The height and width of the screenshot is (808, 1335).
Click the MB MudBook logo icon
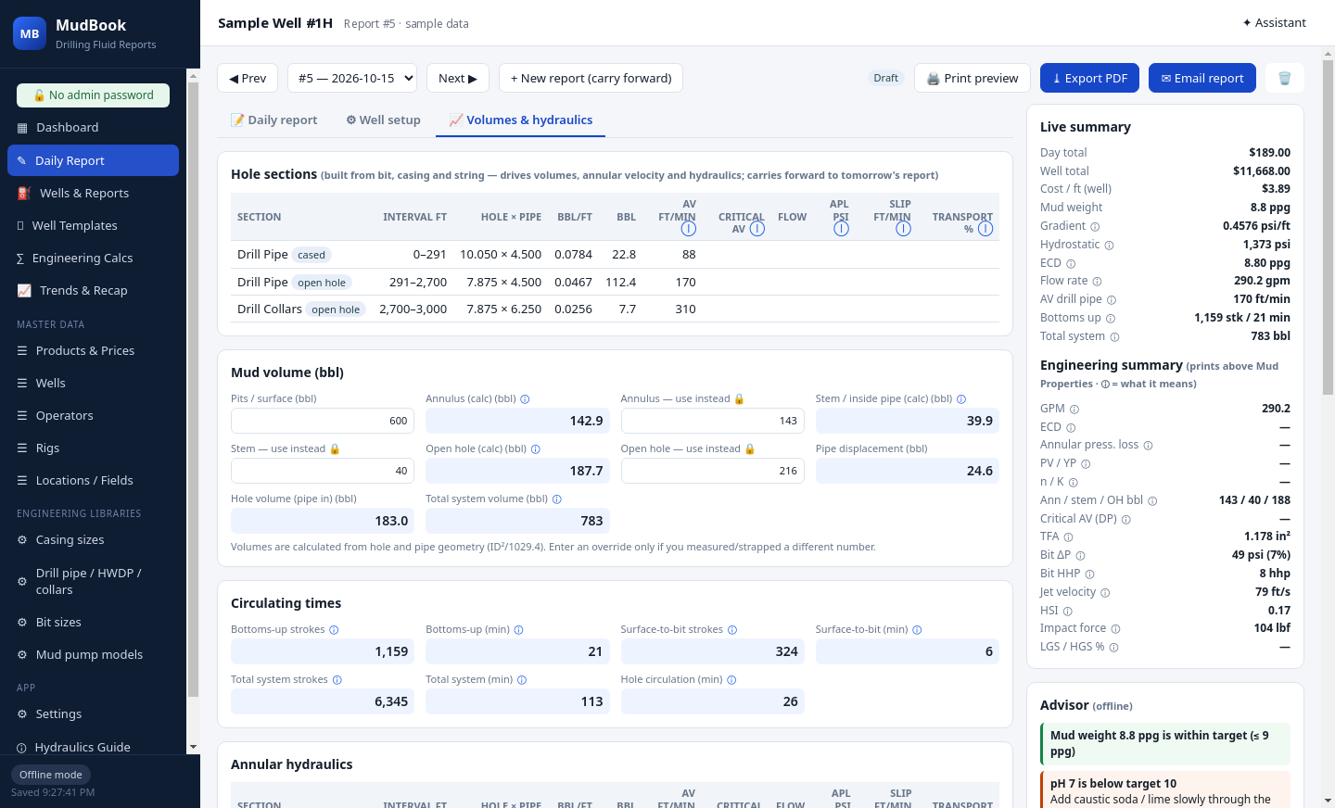tap(30, 33)
